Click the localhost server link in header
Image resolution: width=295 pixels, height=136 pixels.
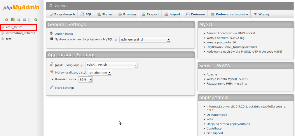point(60,6)
